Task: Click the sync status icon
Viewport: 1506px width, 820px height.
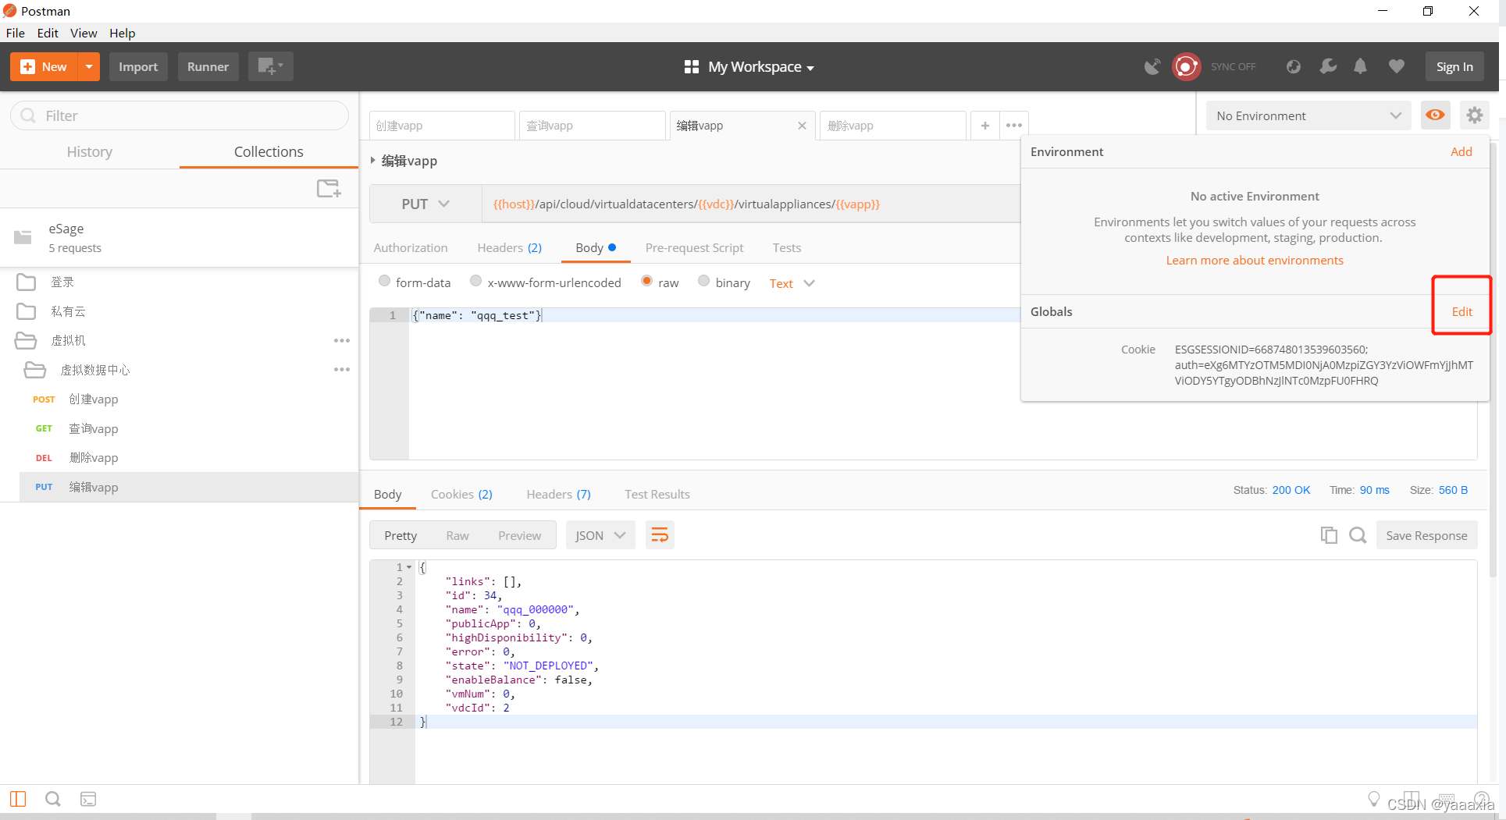Action: click(1186, 66)
